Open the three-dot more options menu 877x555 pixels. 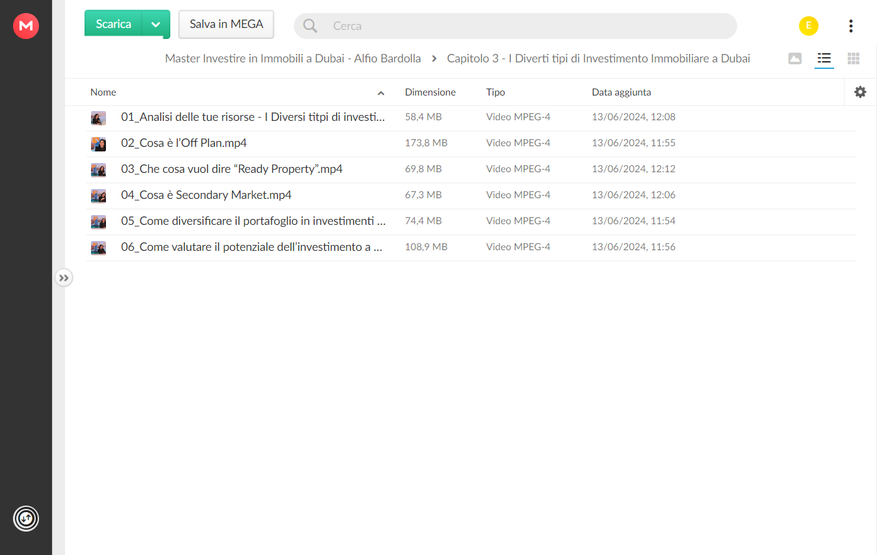[x=851, y=26]
